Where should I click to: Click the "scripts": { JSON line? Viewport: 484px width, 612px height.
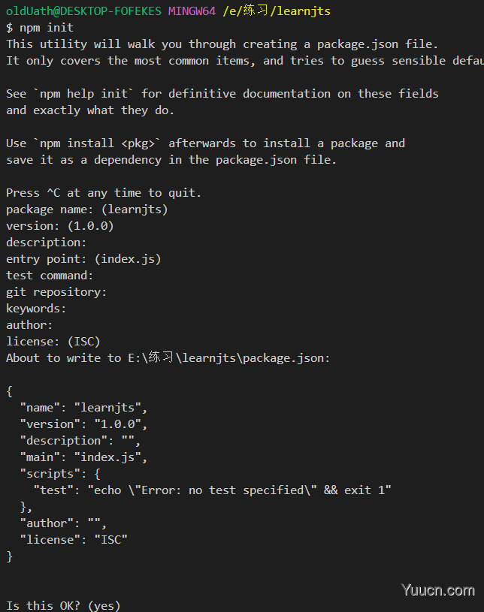point(60,473)
